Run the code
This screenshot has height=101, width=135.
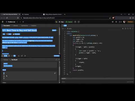click(x=61, y=22)
